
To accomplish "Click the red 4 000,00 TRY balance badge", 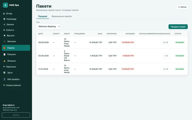I will click(128, 56).
